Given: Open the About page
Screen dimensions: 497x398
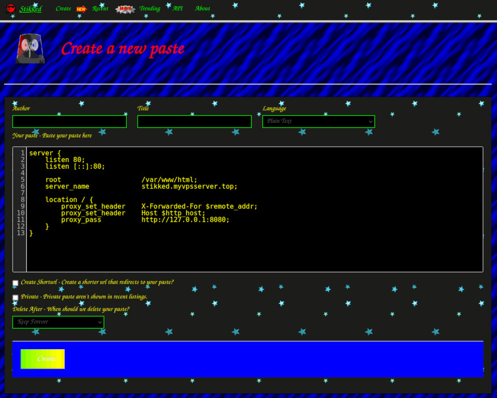Looking at the screenshot, I should [202, 9].
